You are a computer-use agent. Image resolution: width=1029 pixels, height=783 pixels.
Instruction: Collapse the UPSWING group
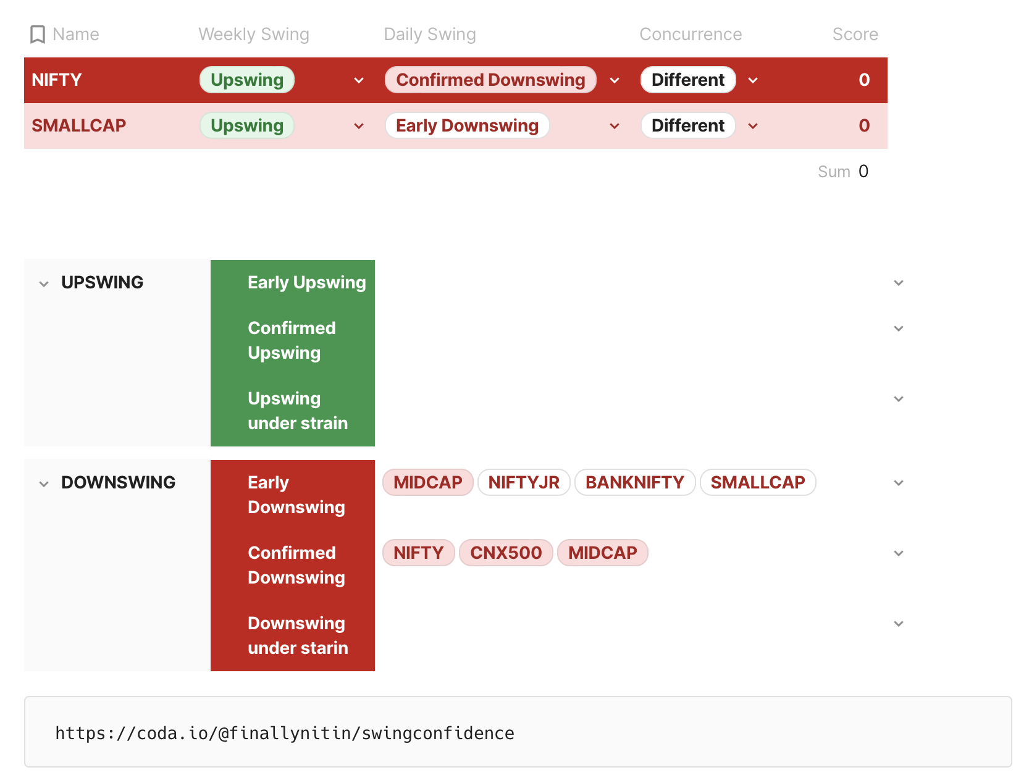coord(44,284)
